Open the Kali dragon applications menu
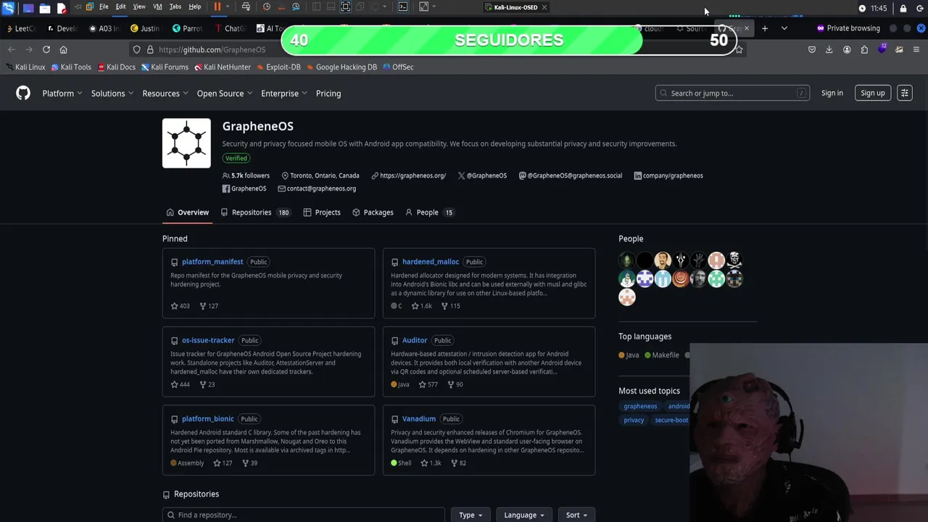Viewport: 928px width, 522px height. (8, 8)
